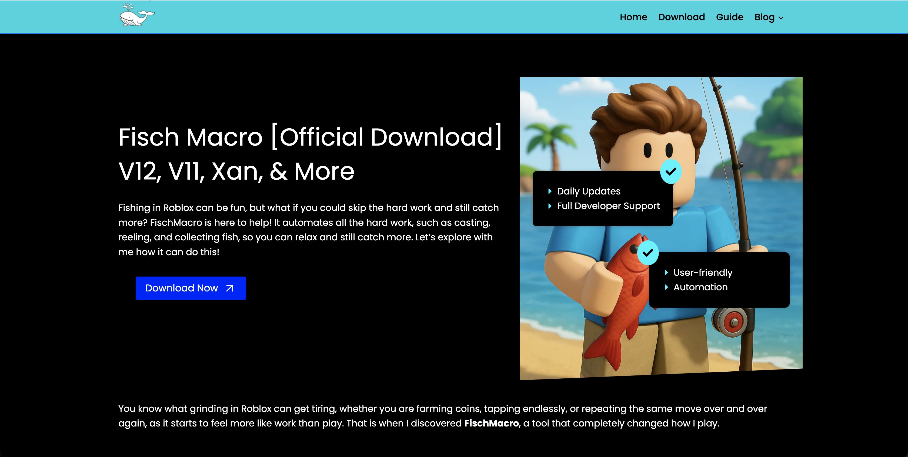The width and height of the screenshot is (908, 457).
Task: Go to the Home menu item
Action: [633, 17]
